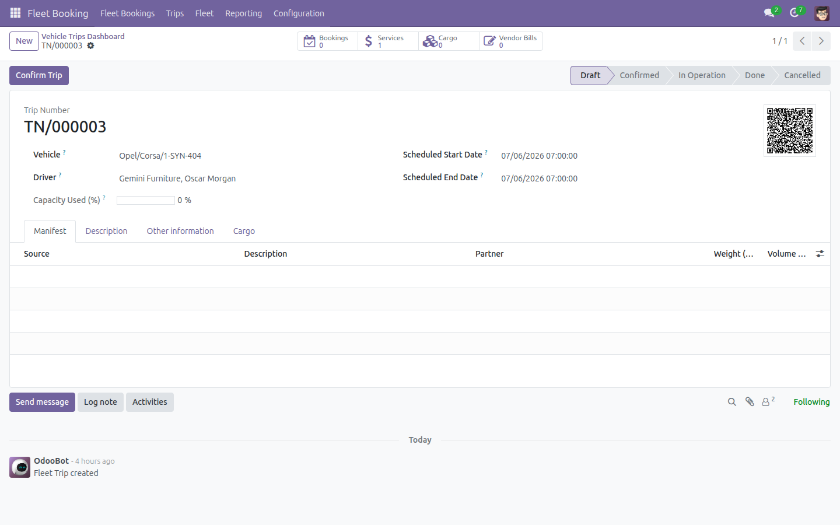Switch to Other information tab

tap(180, 231)
